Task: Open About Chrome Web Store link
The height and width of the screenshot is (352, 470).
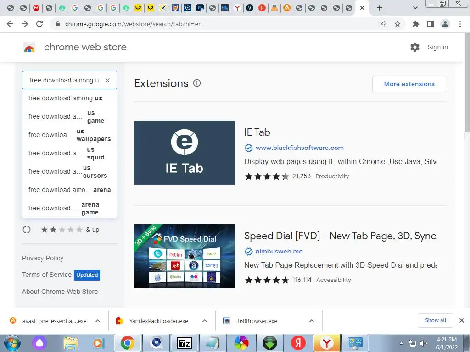Action: tap(60, 291)
